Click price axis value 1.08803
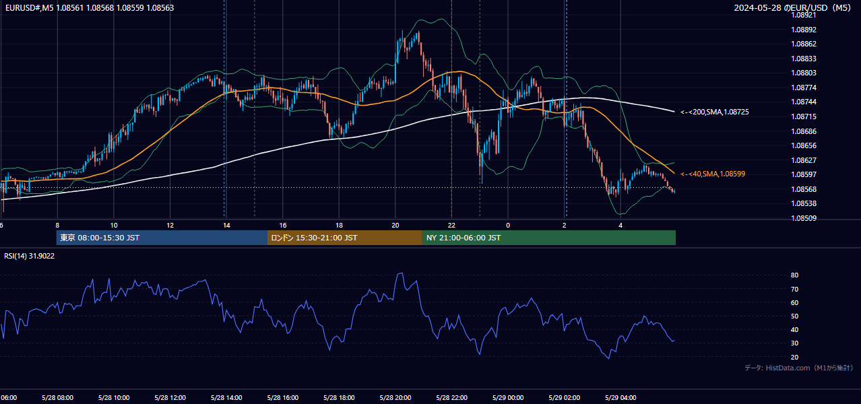This screenshot has width=861, height=404. (804, 73)
